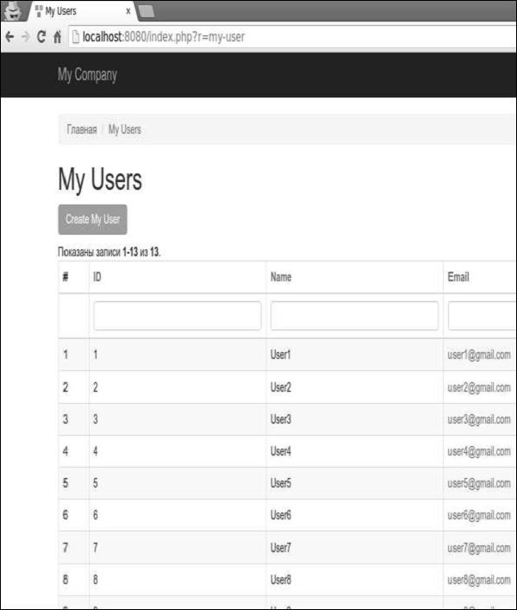Reload the page with refresh icon
The height and width of the screenshot is (610, 517).
point(40,38)
